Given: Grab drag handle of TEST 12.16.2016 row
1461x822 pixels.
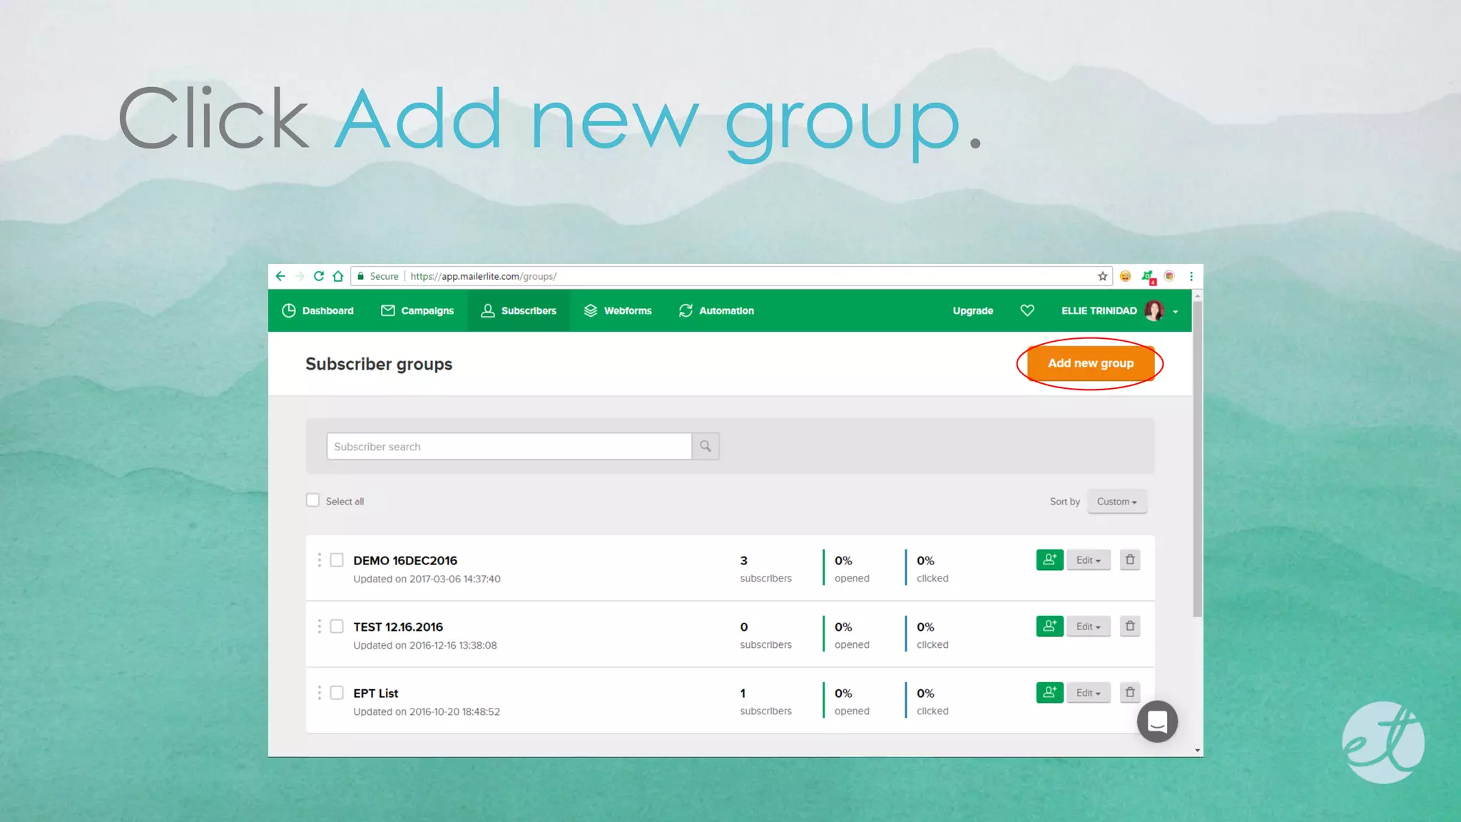Looking at the screenshot, I should point(319,626).
